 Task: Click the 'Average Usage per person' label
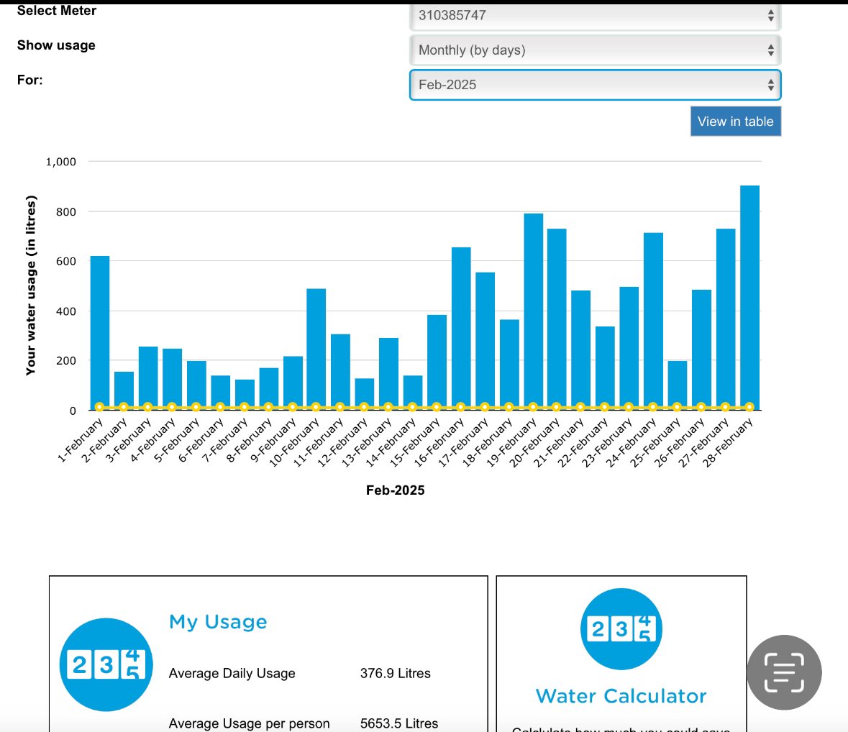pyautogui.click(x=250, y=723)
